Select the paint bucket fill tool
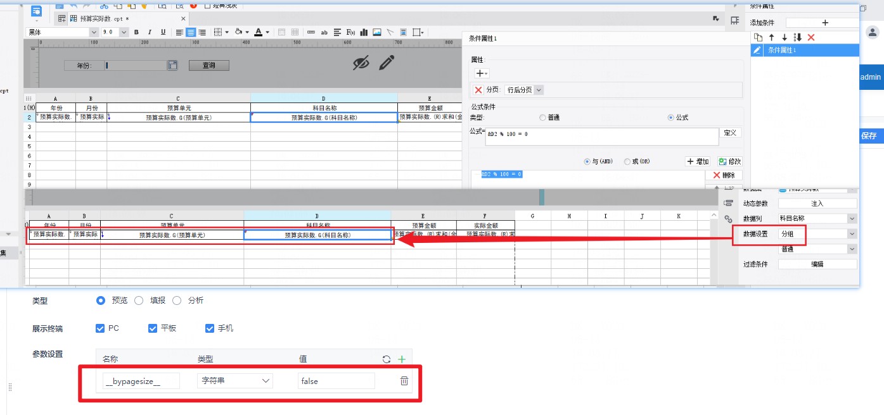This screenshot has height=415, width=884. tap(239, 32)
